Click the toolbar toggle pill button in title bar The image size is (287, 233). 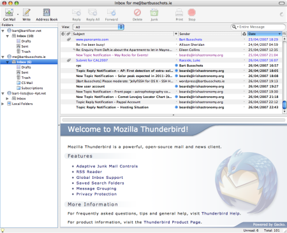coord(282,3)
